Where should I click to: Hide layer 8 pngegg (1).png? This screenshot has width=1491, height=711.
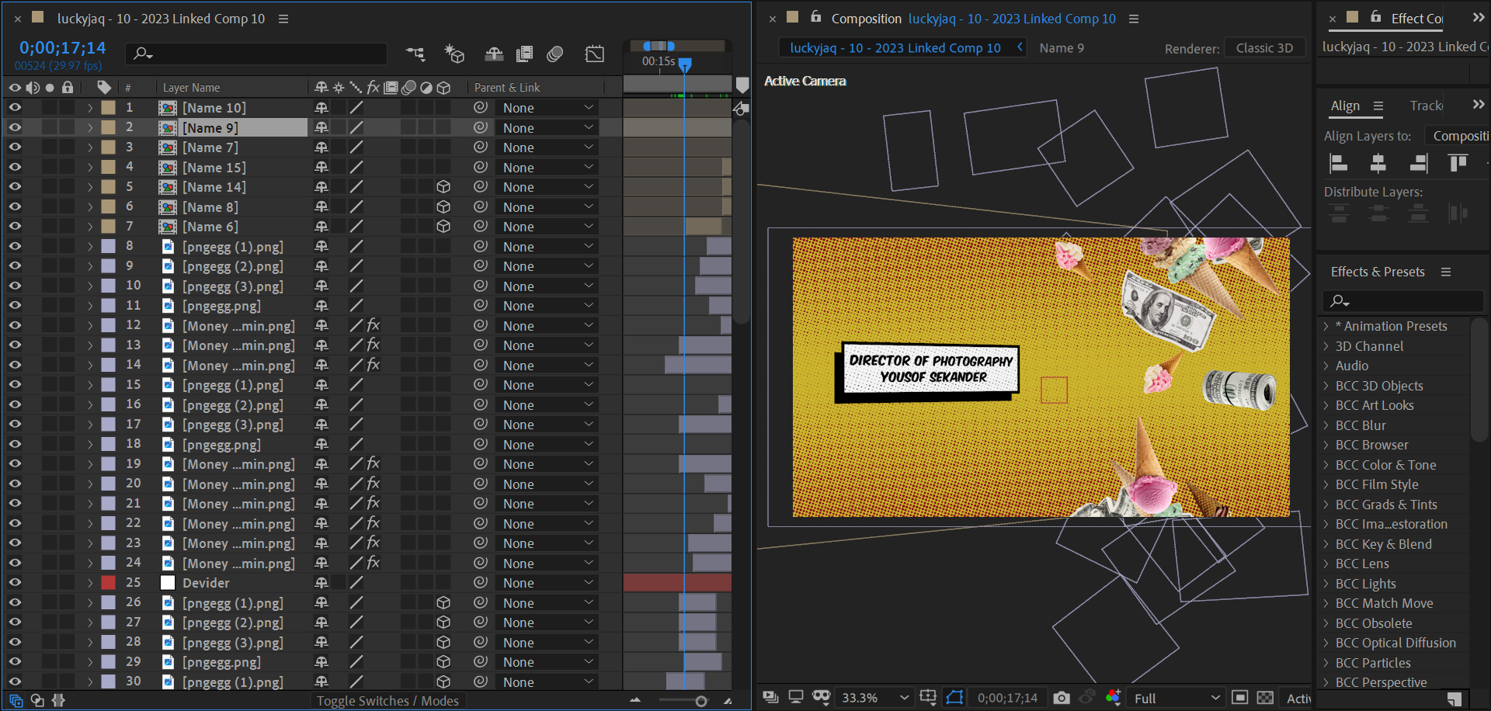[x=15, y=246]
